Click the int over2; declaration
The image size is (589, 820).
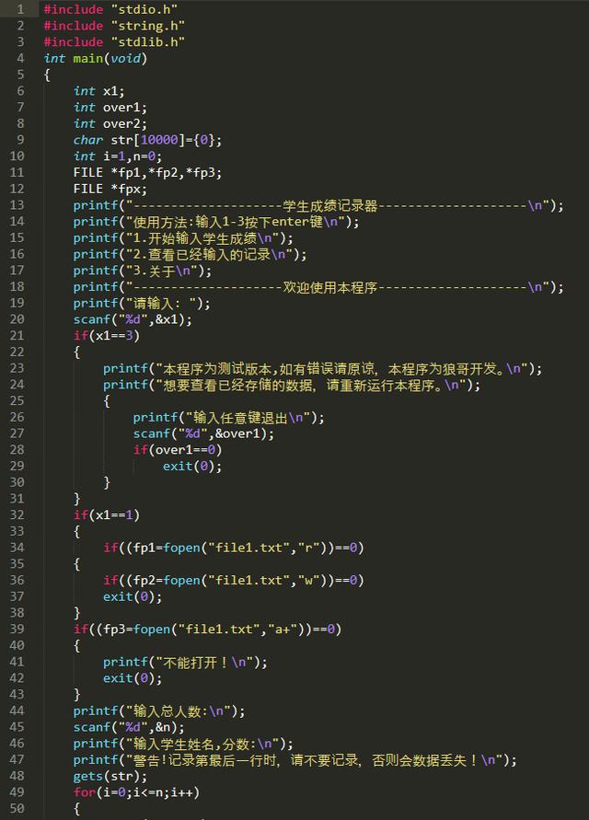(110, 123)
